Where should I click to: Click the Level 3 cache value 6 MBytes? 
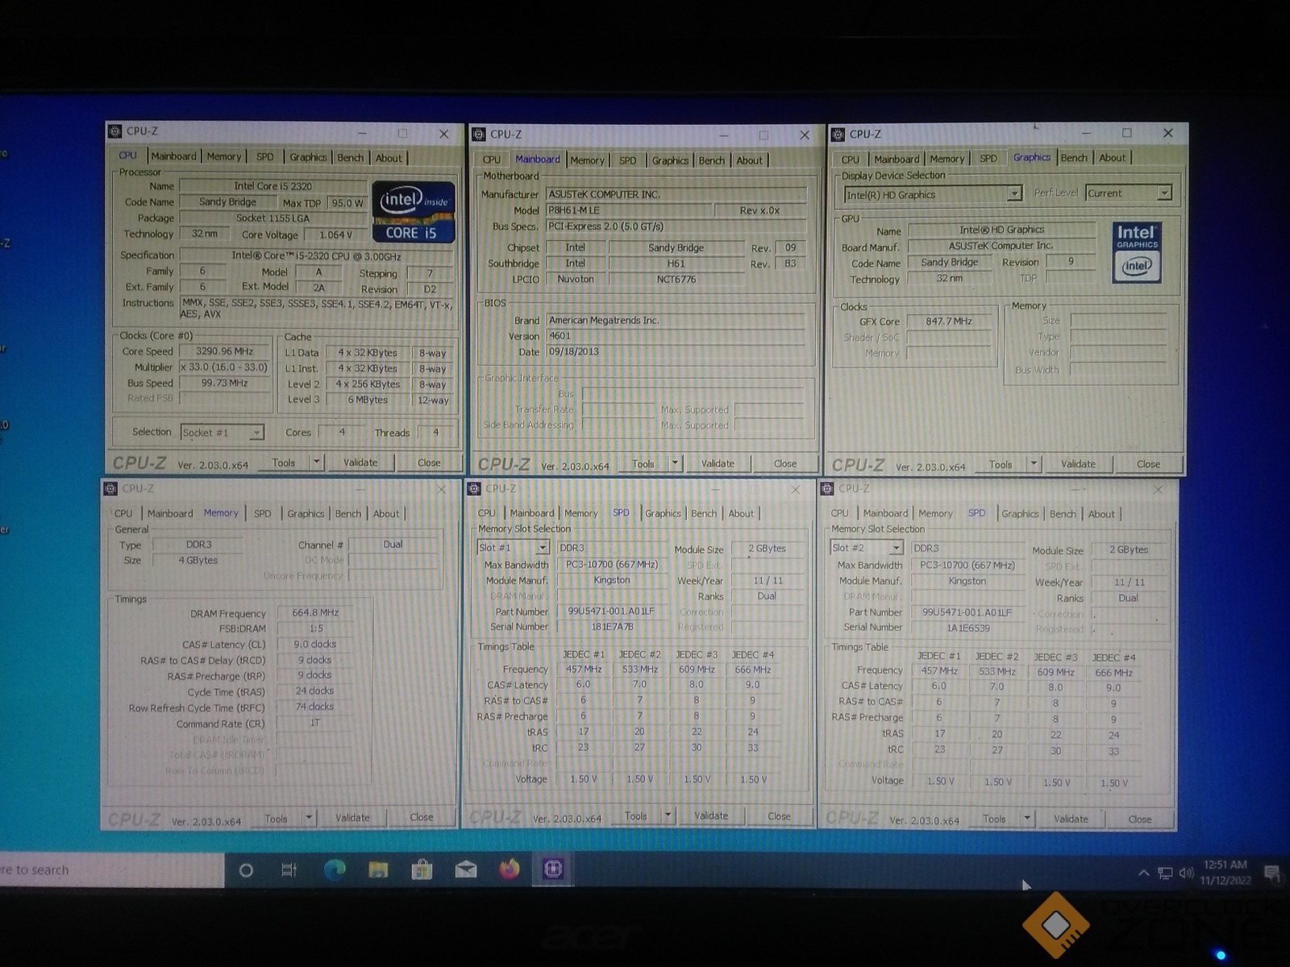click(368, 400)
